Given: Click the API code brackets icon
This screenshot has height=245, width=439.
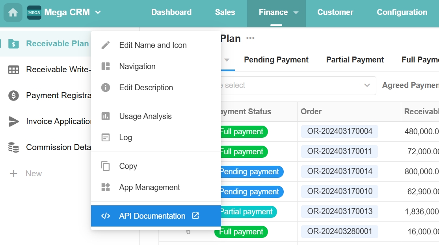Looking at the screenshot, I should pyautogui.click(x=106, y=216).
